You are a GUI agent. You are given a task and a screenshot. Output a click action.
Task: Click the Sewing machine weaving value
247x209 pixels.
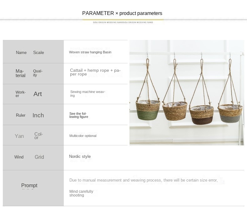point(88,94)
